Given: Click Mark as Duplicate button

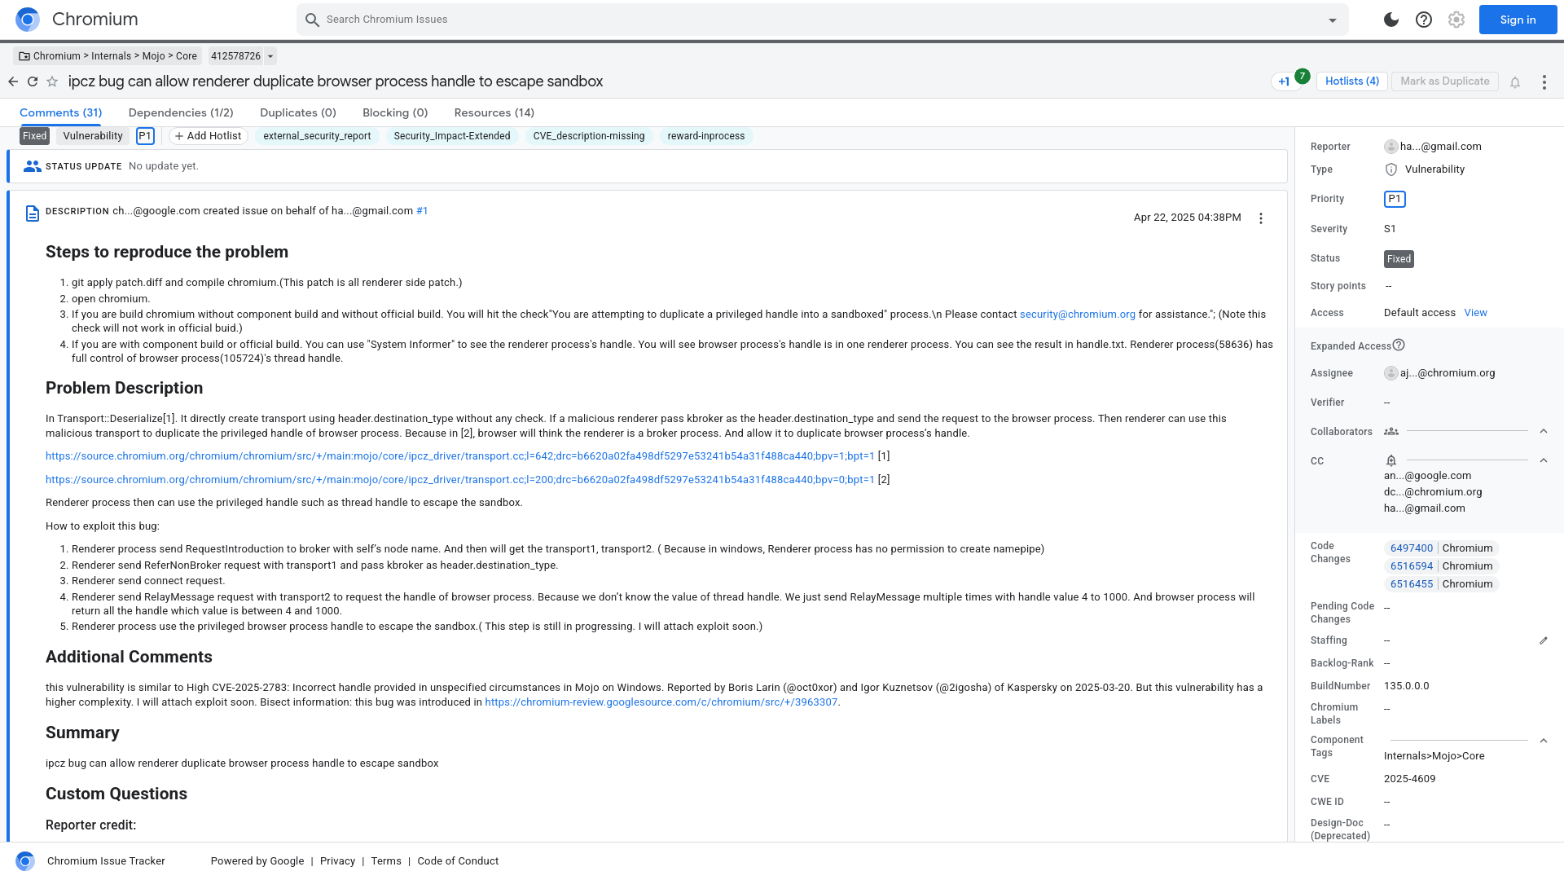Looking at the screenshot, I should click(1445, 81).
